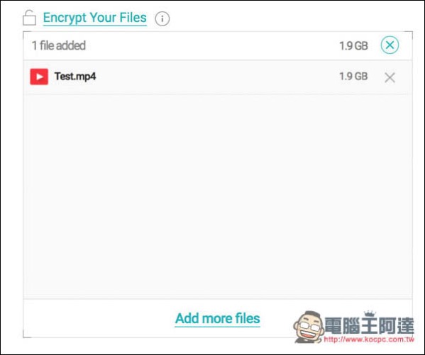Click the 電腦王阿達 watermark logo text

click(x=369, y=326)
